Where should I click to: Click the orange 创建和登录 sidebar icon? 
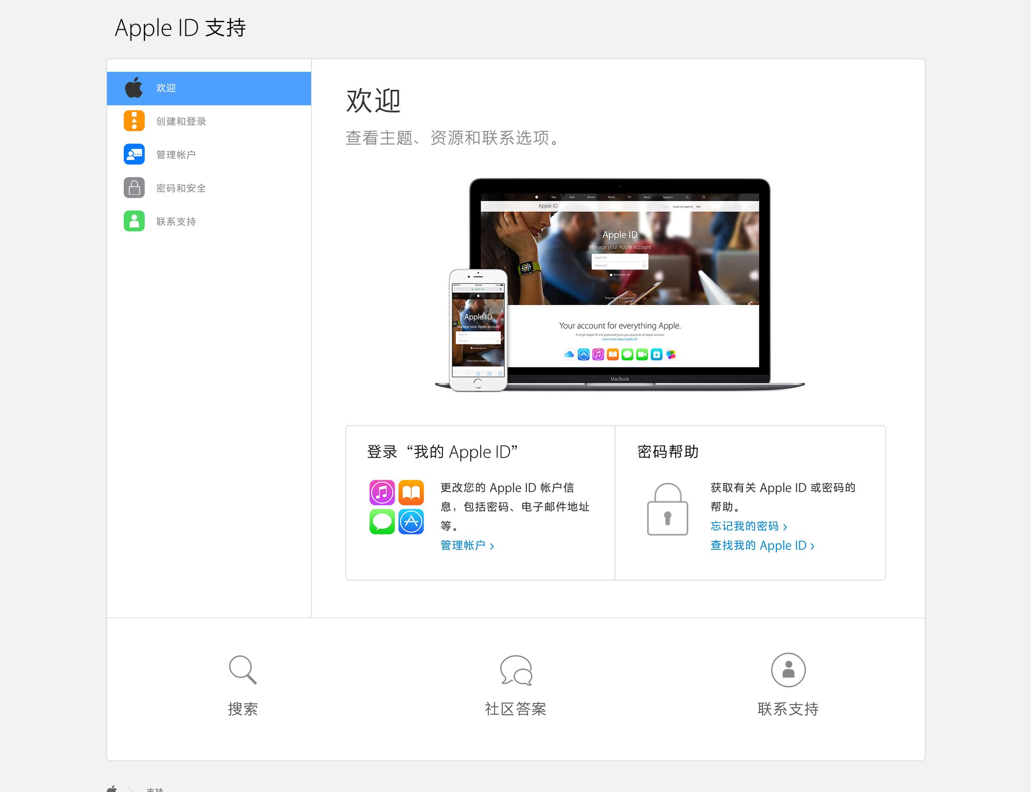tap(134, 121)
